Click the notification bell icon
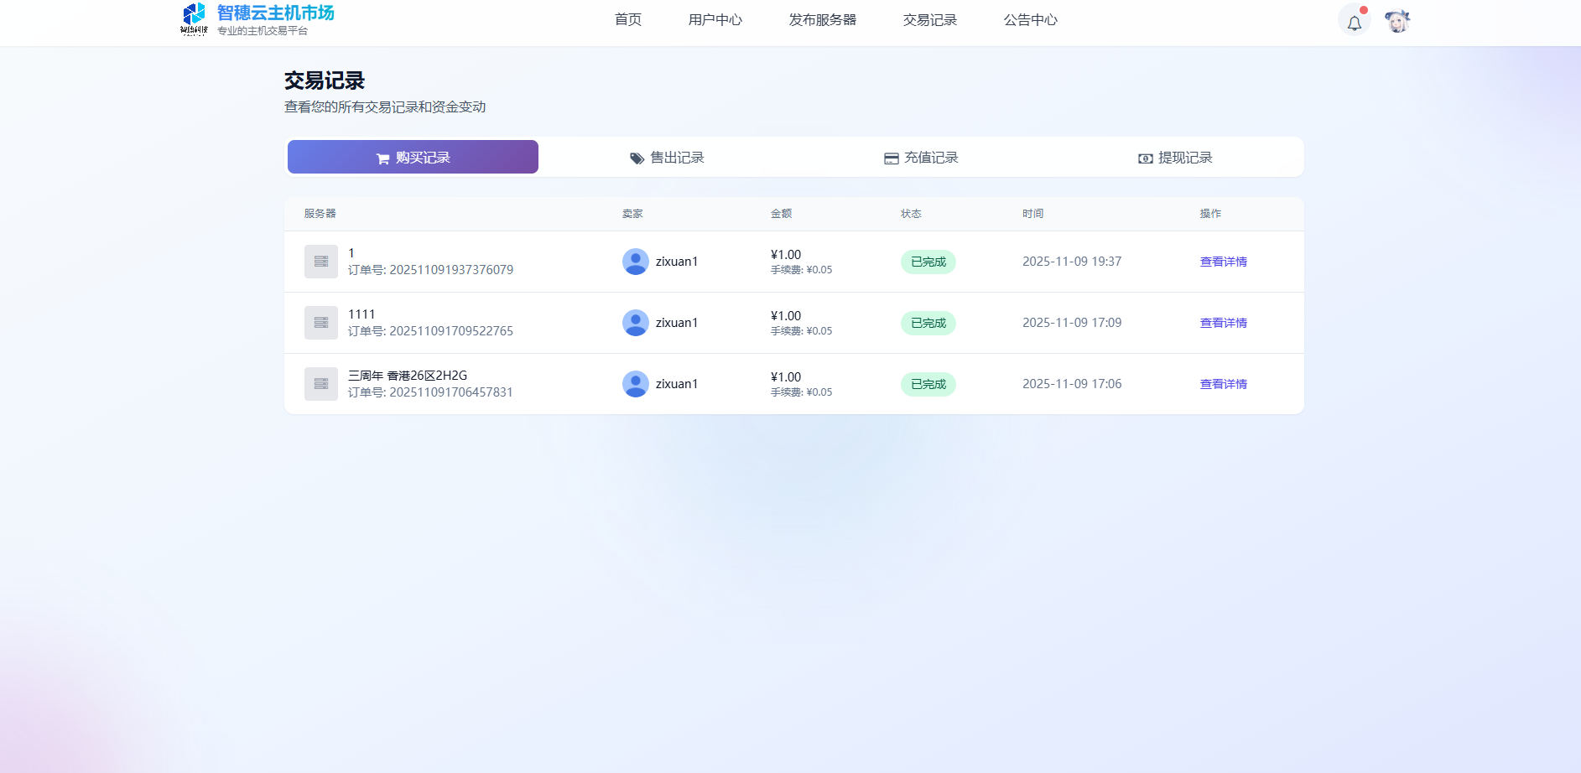1581x773 pixels. point(1354,22)
